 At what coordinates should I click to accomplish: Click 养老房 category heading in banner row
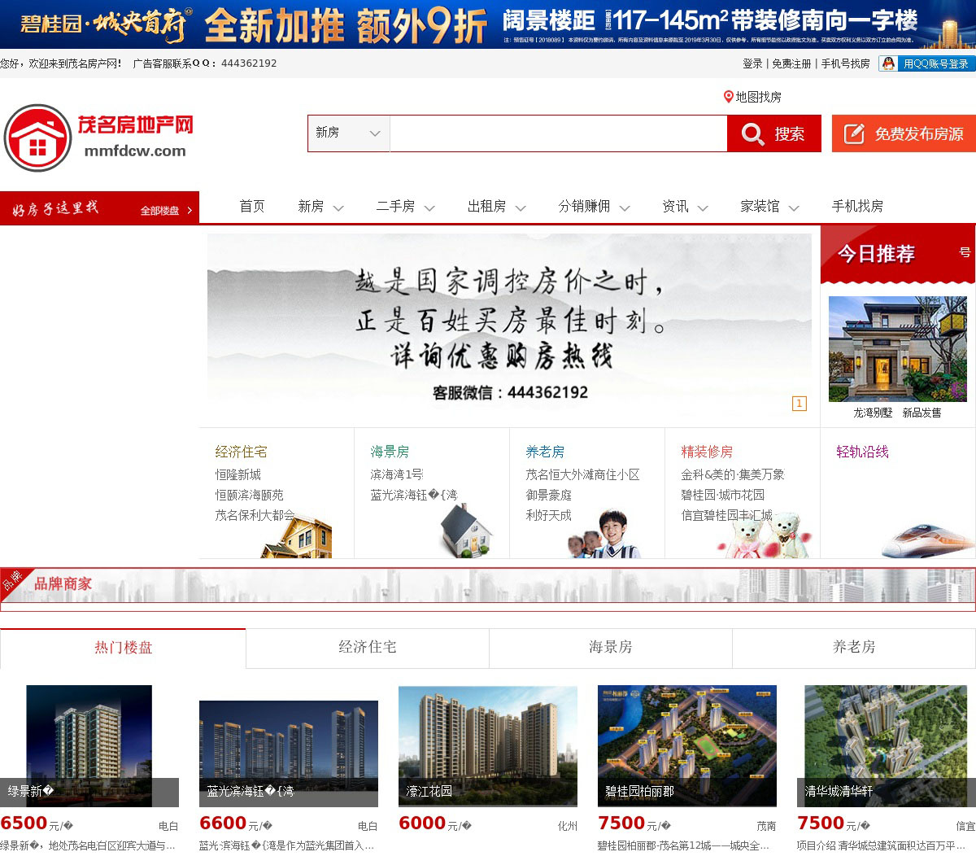click(x=545, y=452)
